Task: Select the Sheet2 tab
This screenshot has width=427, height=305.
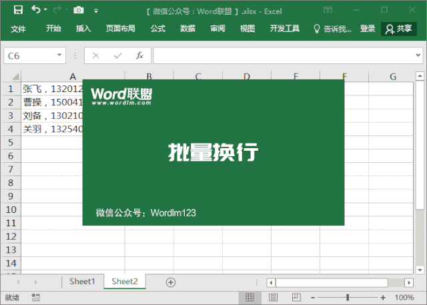Action: coord(125,282)
